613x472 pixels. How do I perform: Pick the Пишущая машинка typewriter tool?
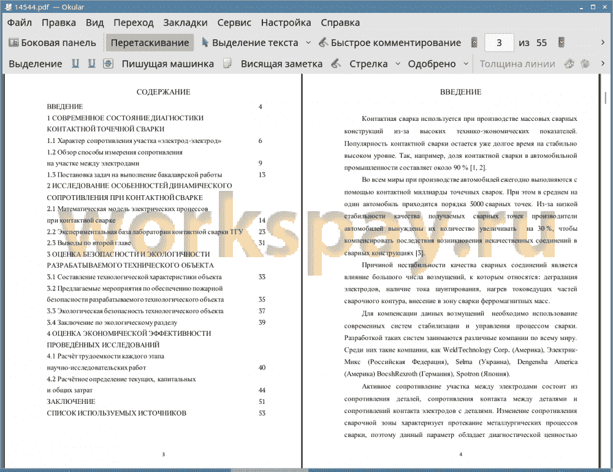pyautogui.click(x=168, y=64)
